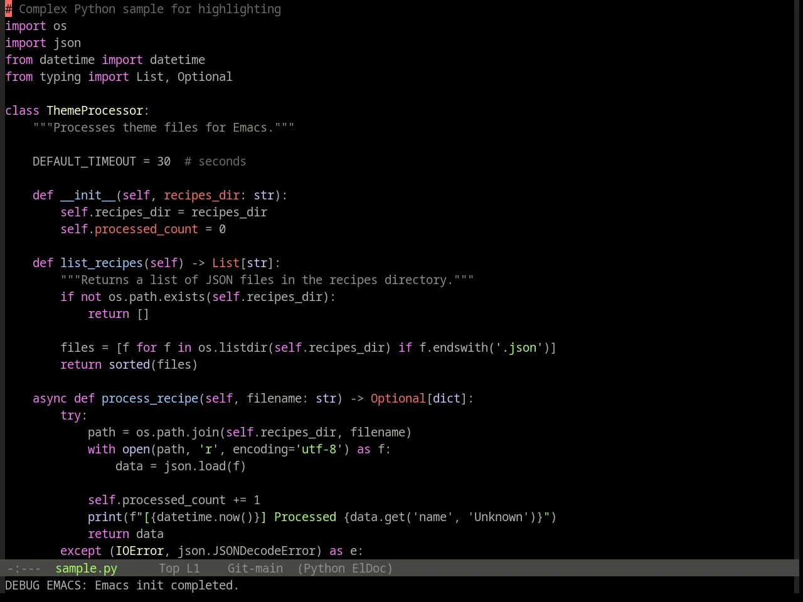Click the 'from datetime import datetime' line

[x=105, y=60]
